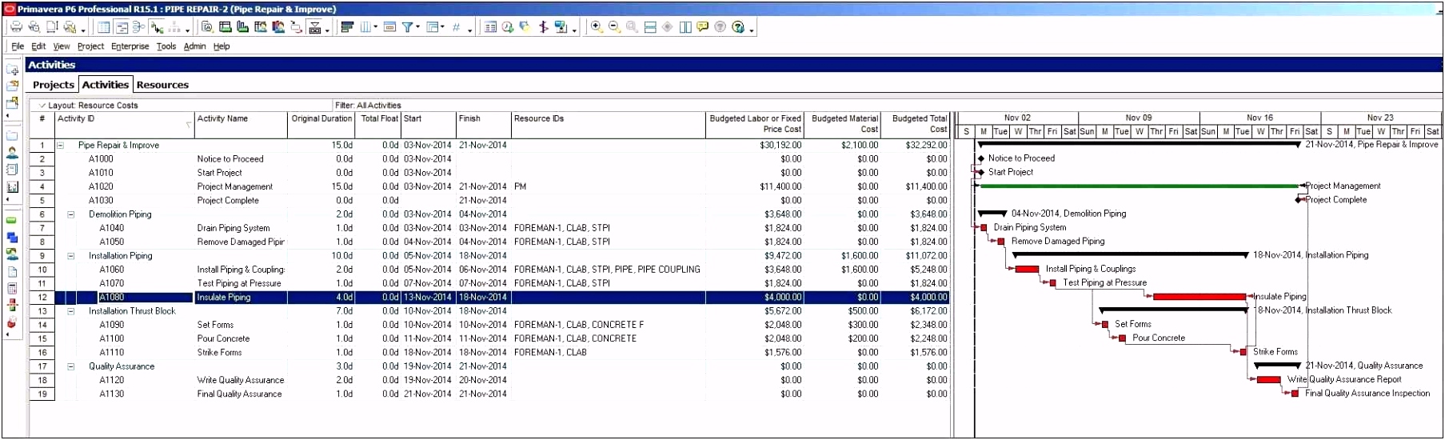Image resolution: width=1445 pixels, height=440 pixels.
Task: Click the Filter funnel icon
Action: 407,26
